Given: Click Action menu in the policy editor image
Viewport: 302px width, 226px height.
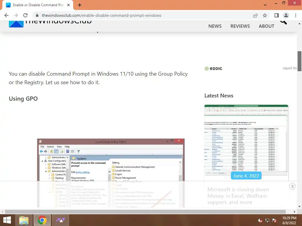Looking at the screenshot, I should click(x=50, y=147).
